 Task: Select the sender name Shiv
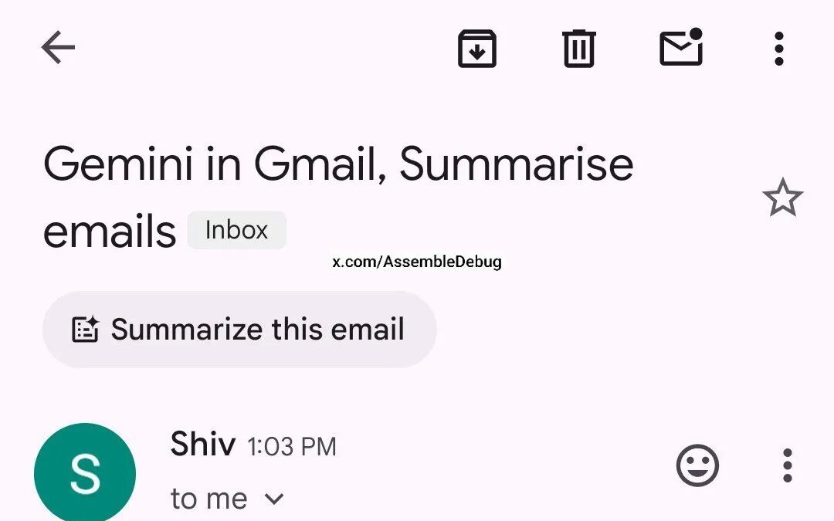202,445
